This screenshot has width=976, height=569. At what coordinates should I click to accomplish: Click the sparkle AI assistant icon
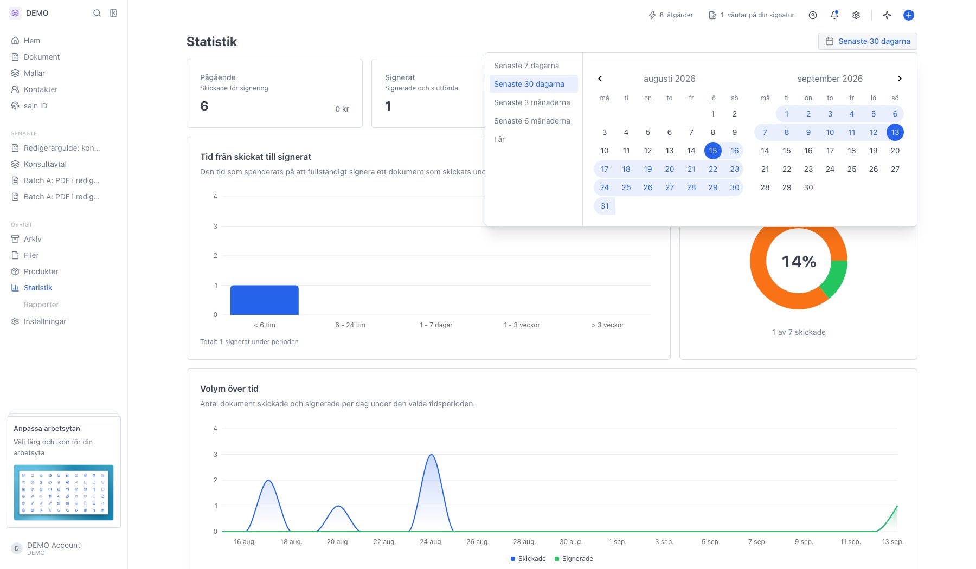click(887, 15)
